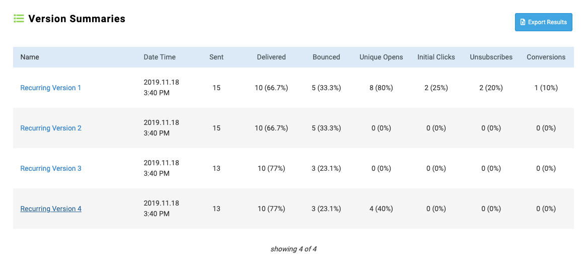Open the Recurring Version 3 link

click(51, 168)
